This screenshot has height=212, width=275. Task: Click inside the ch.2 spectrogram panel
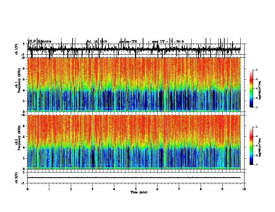134,142
